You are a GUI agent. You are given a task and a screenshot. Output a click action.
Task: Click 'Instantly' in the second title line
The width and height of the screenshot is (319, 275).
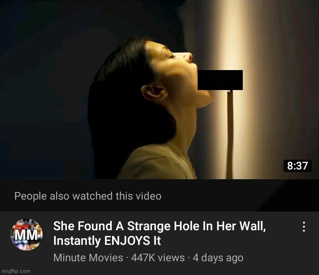(77, 241)
